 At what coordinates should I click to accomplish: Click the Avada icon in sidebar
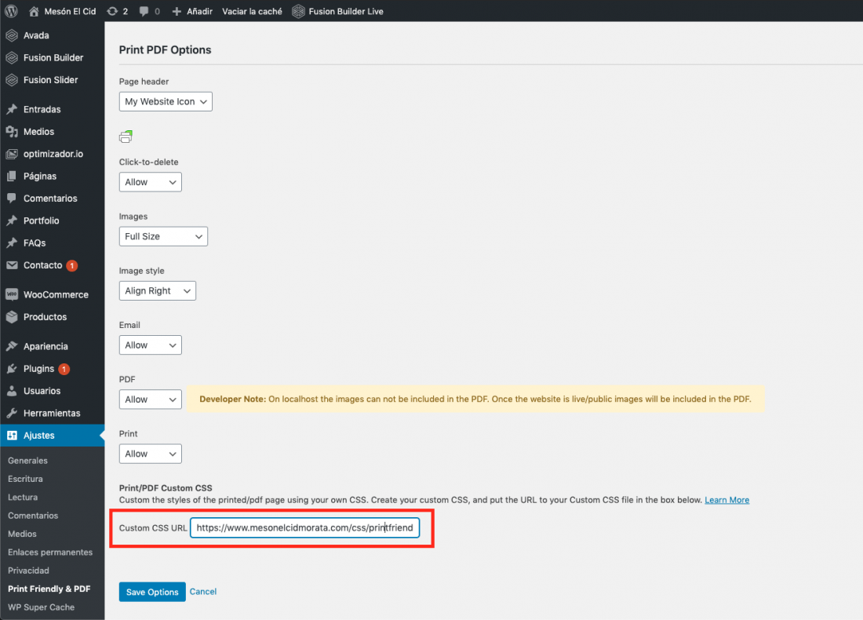[x=12, y=35]
